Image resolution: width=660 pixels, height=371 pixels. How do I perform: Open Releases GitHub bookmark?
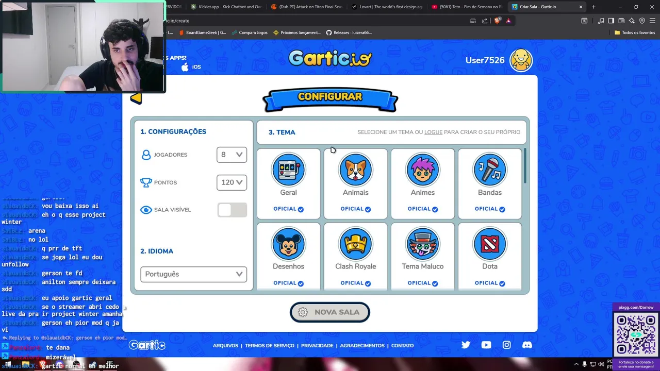[x=349, y=32]
